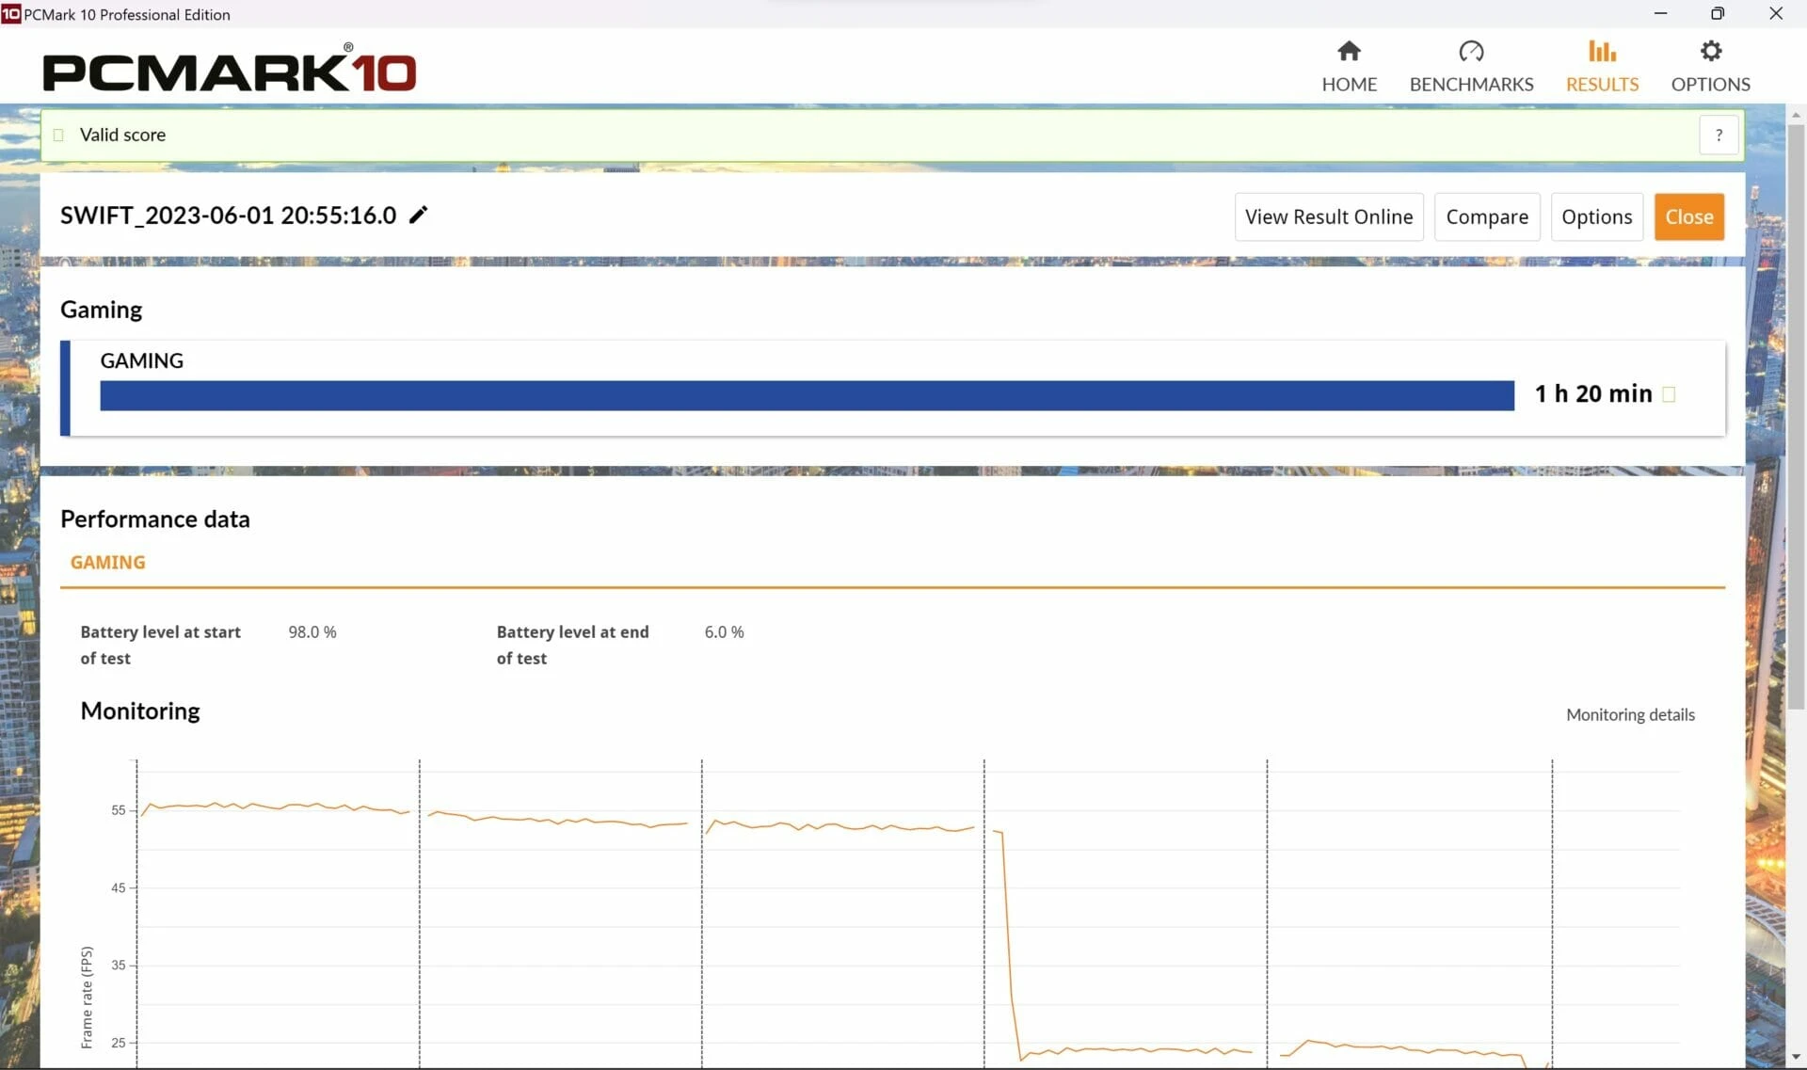Click the Battery level at end label

tap(572, 645)
